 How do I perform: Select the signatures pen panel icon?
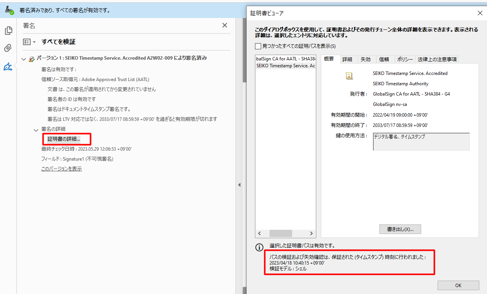click(8, 67)
